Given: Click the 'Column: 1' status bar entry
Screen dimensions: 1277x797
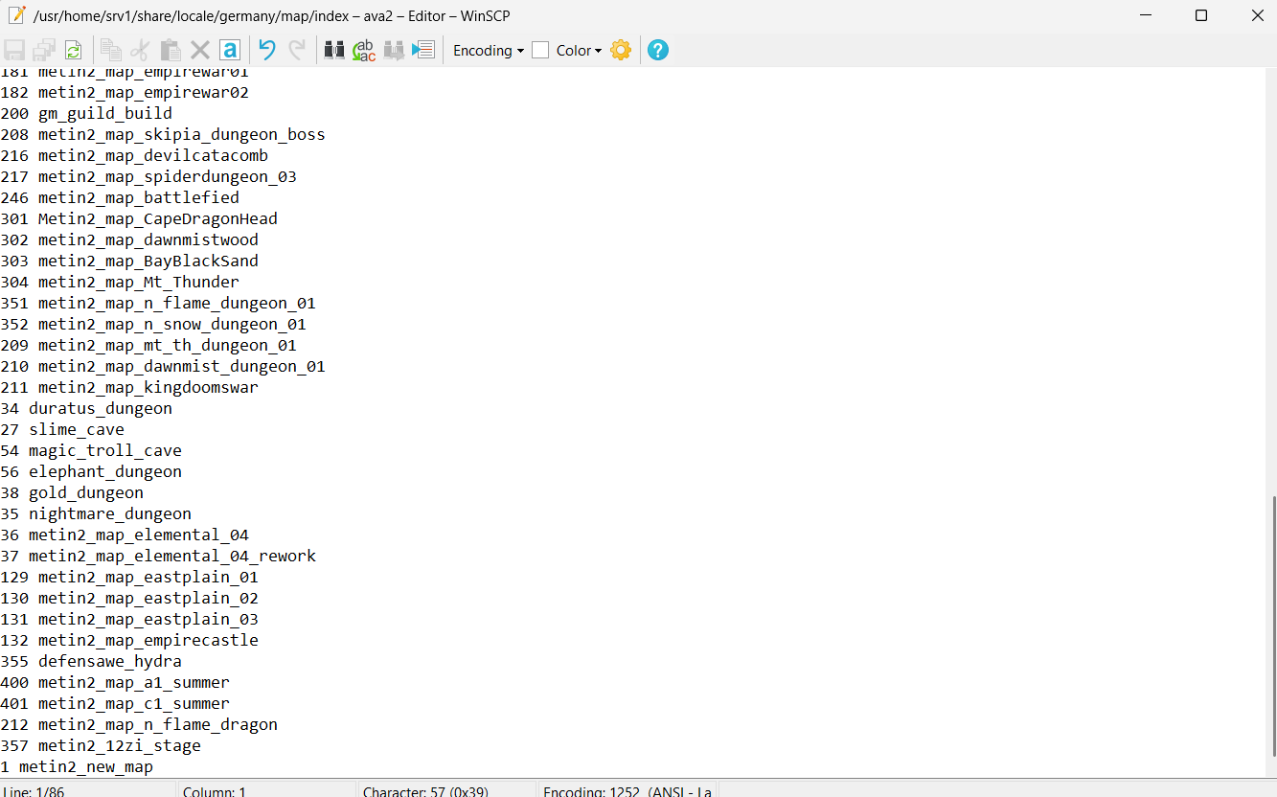Looking at the screenshot, I should pyautogui.click(x=268, y=789).
